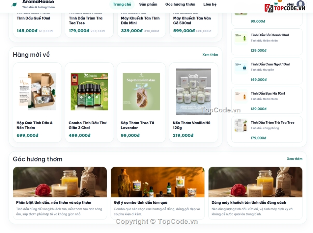The height and width of the screenshot is (233, 313).
Task: Open Gợi ý combo tinh dầu article image
Action: pyautogui.click(x=157, y=182)
